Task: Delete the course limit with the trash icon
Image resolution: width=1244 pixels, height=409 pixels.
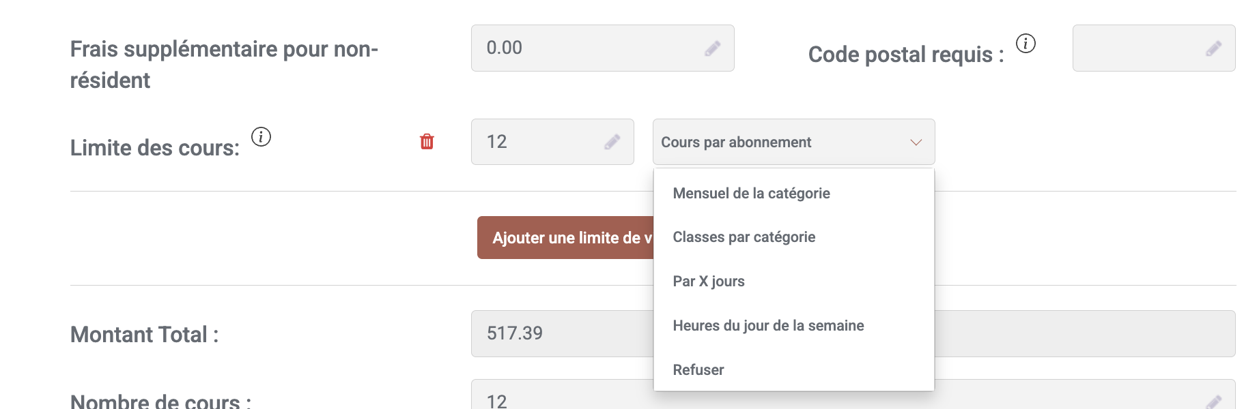Action: [x=427, y=142]
